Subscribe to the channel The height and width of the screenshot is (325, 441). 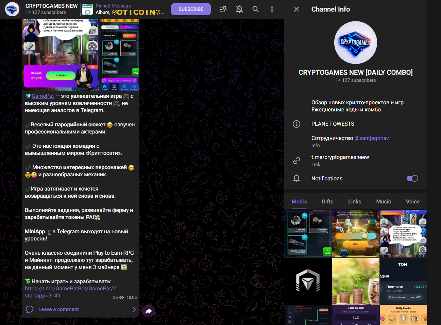191,9
